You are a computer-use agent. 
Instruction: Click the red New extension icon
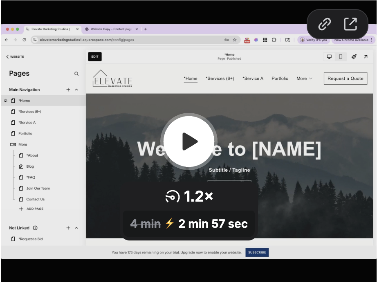(x=247, y=40)
